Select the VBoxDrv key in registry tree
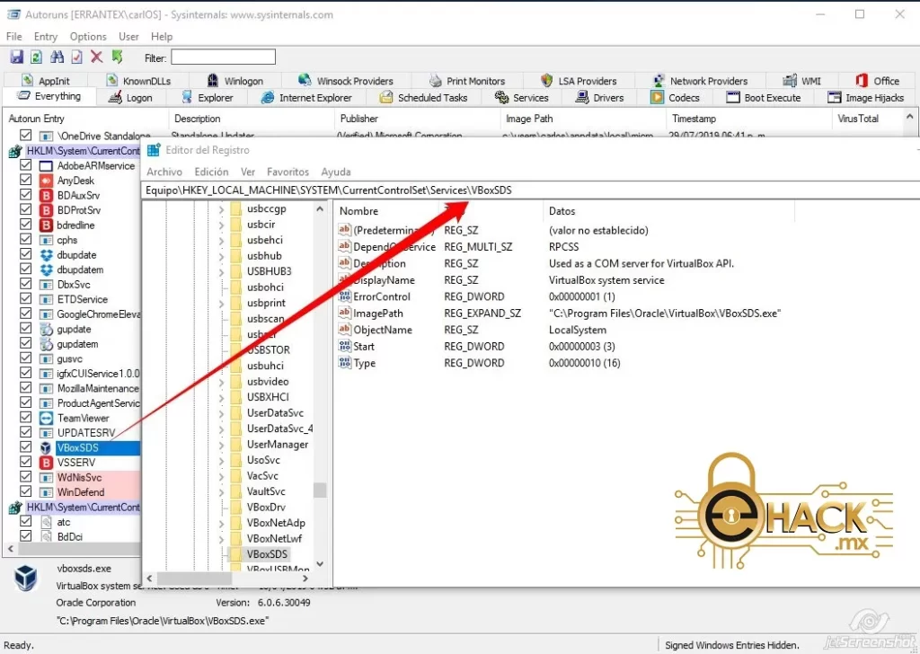 (266, 508)
